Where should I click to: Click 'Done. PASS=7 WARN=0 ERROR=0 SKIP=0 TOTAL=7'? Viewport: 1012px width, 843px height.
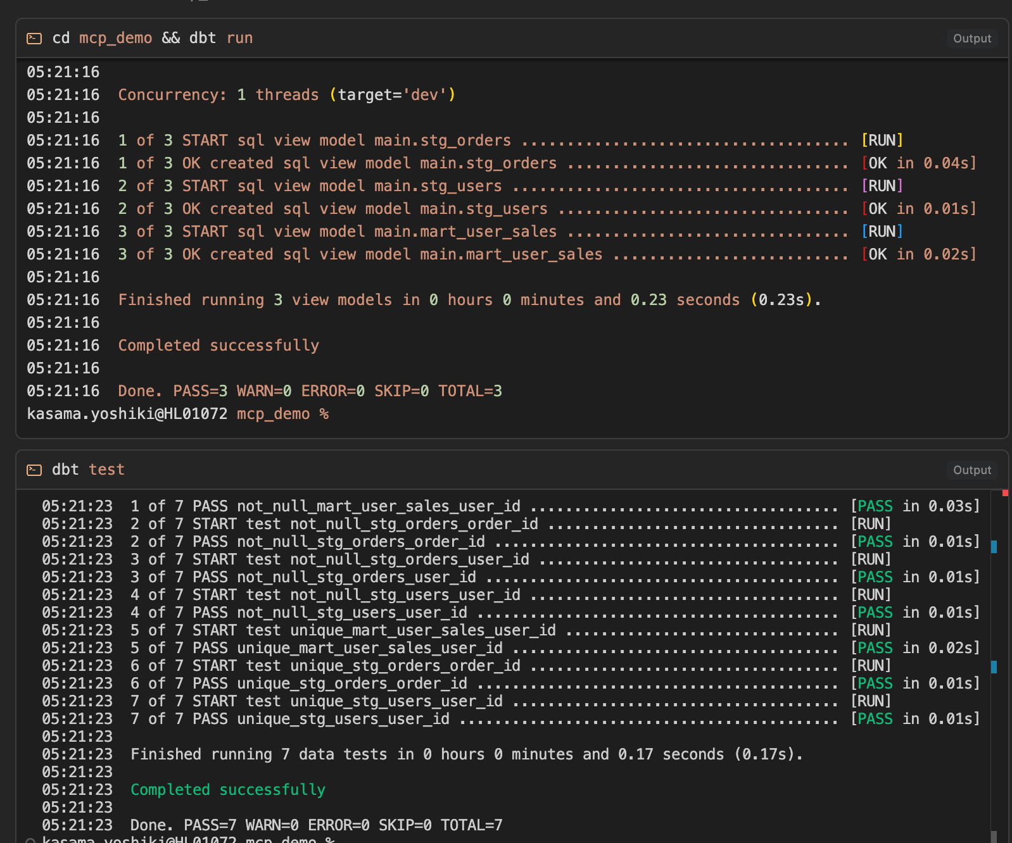pyautogui.click(x=317, y=825)
